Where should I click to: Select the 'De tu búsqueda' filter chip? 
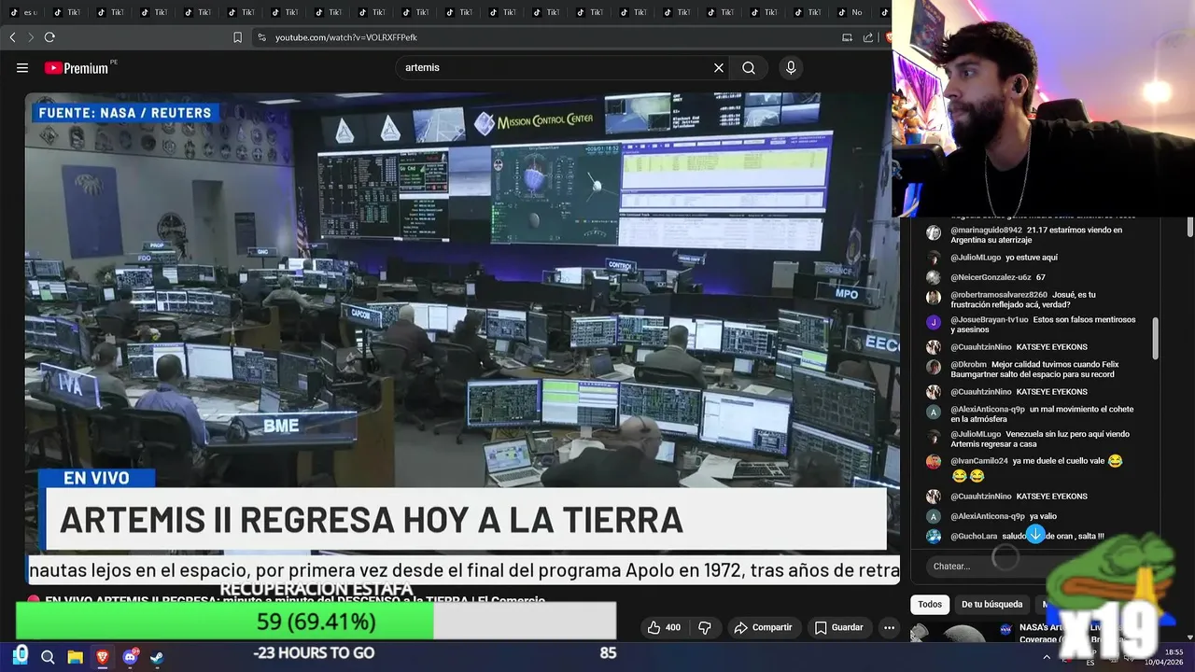tap(991, 604)
